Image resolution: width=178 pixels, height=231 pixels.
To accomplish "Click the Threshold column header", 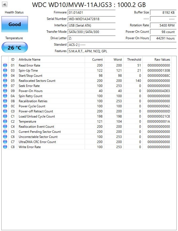I will pos(134,60).
